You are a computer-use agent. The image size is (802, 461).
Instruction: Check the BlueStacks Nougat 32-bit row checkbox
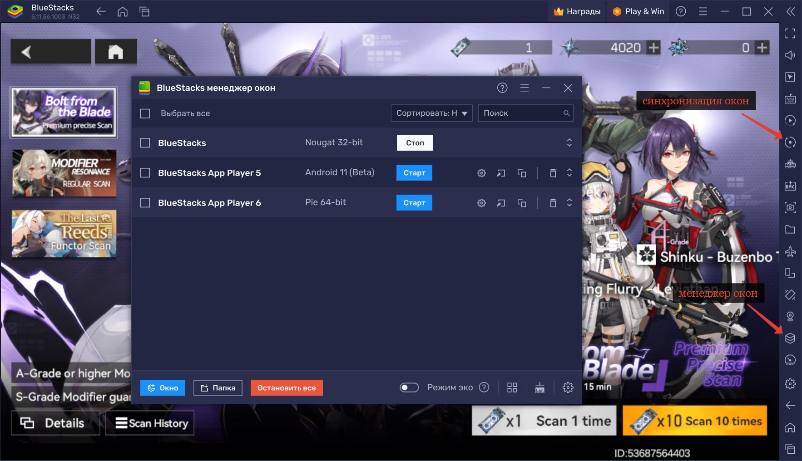pyautogui.click(x=145, y=143)
